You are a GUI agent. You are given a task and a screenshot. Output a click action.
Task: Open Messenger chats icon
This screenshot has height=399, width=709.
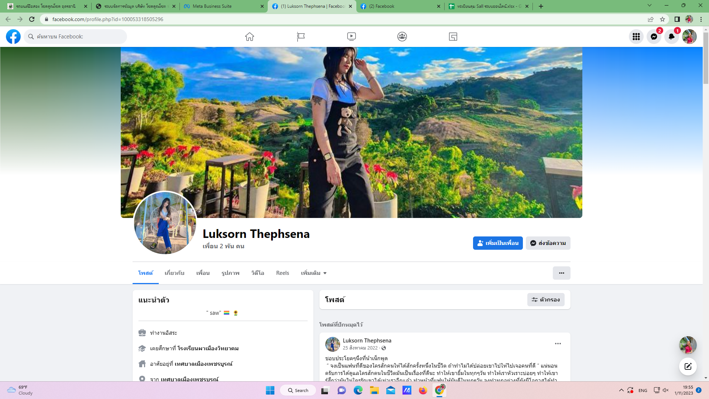point(654,37)
